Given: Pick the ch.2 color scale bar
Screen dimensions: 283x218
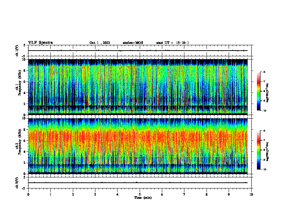Looking at the screenshot, I should pos(258,150).
